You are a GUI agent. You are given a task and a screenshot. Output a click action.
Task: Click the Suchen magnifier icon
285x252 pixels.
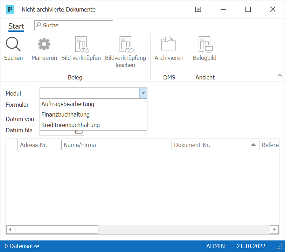click(13, 44)
